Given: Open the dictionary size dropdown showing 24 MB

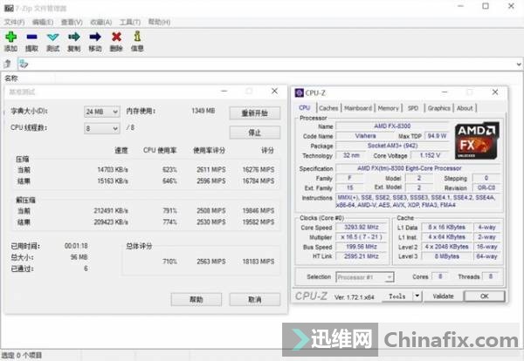Looking at the screenshot, I should pyautogui.click(x=102, y=112).
